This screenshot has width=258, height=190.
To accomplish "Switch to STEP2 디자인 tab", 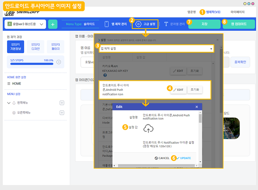I will [x=36, y=47].
